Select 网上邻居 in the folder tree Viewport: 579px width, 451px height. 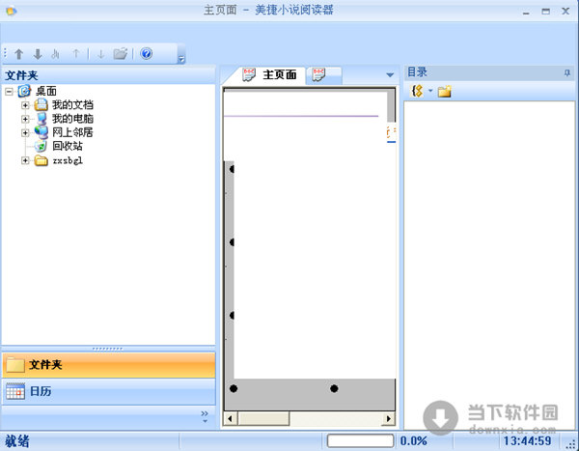[72, 132]
